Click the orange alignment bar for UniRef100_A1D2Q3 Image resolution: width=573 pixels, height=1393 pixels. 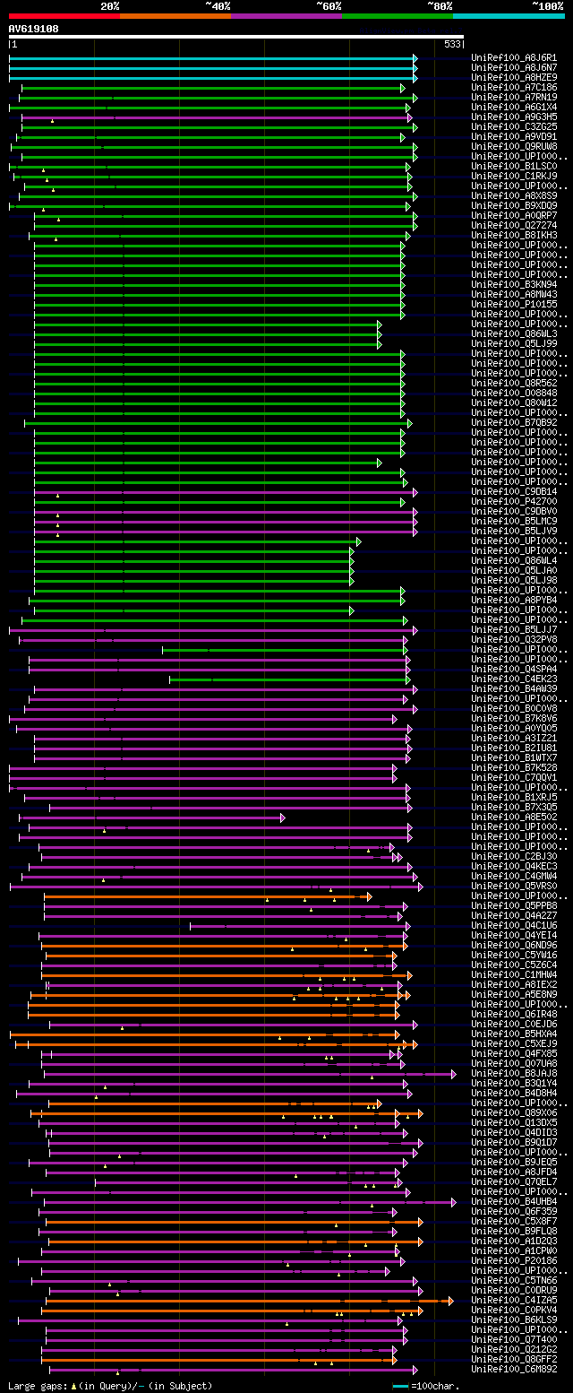[x=235, y=1242]
